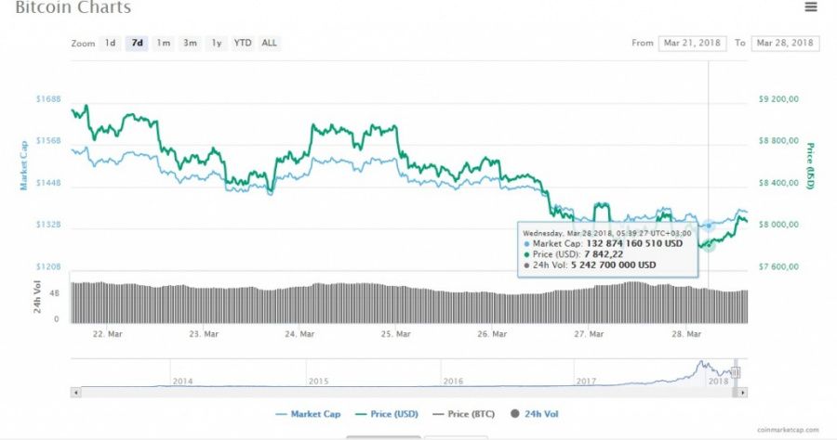Edit the From date field
Image resolution: width=837 pixels, height=440 pixels.
coord(692,43)
